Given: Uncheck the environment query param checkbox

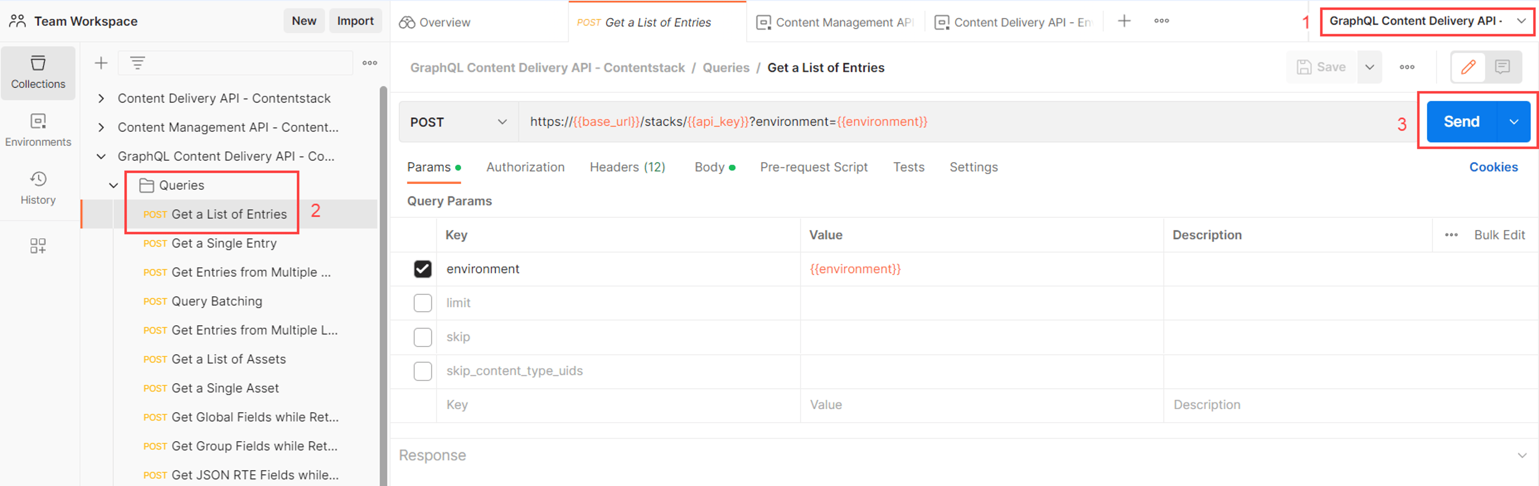Looking at the screenshot, I should [422, 269].
